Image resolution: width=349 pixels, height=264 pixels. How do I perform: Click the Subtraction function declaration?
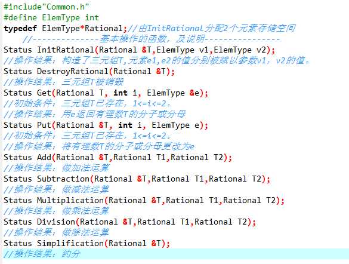[x=137, y=179]
